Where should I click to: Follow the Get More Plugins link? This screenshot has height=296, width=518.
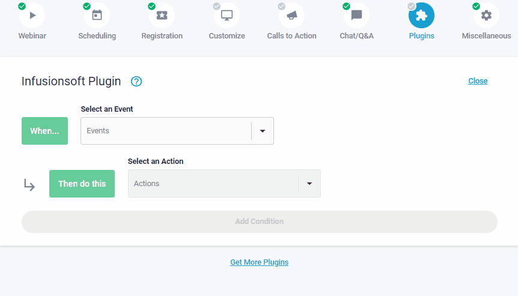click(x=260, y=262)
